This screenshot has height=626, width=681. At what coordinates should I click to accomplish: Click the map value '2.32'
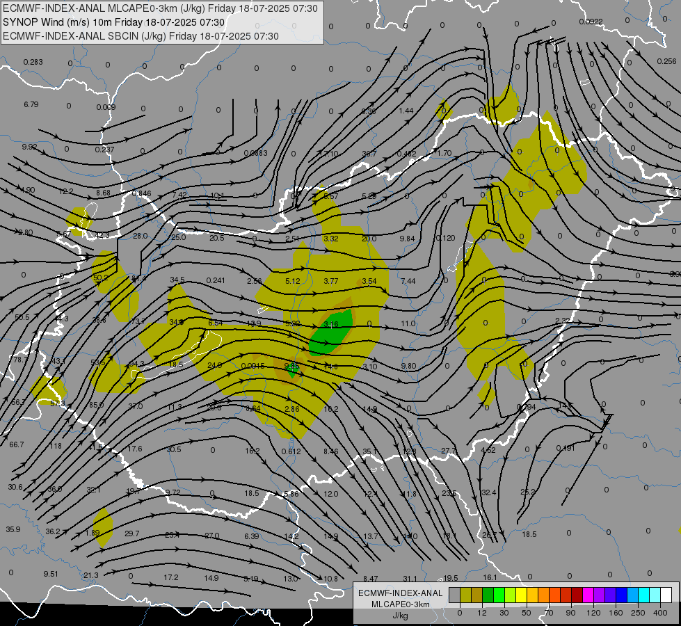563,321
